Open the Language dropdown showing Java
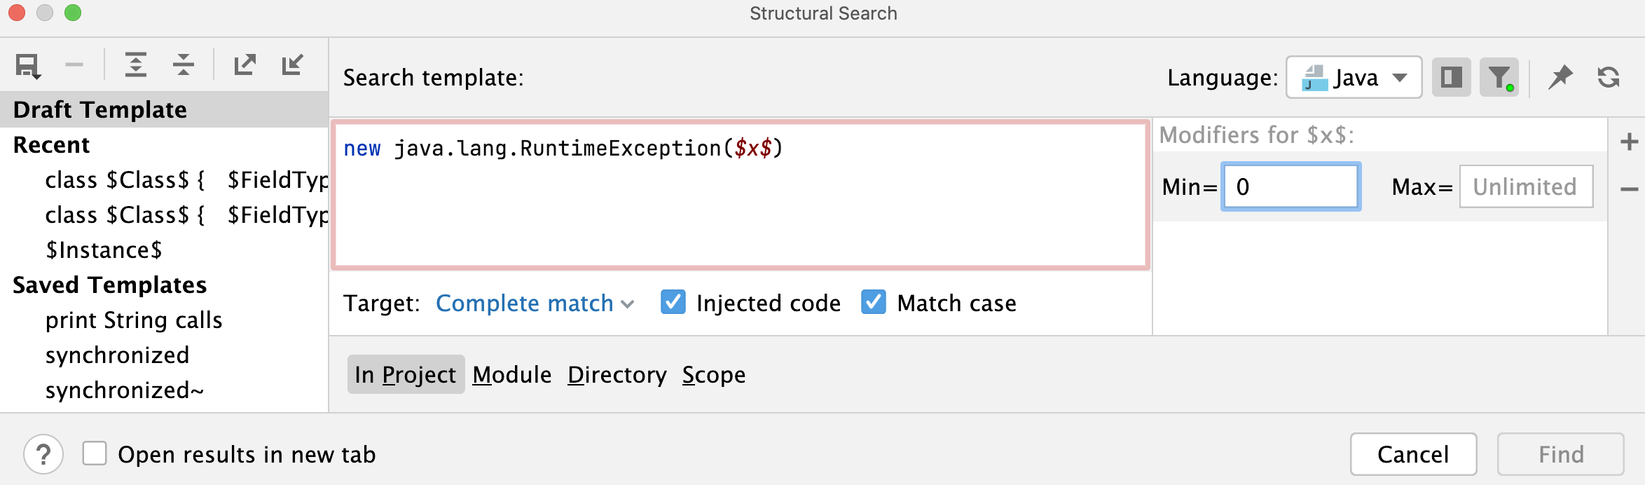Screen dimensions: 1645x485 pyautogui.click(x=1352, y=77)
